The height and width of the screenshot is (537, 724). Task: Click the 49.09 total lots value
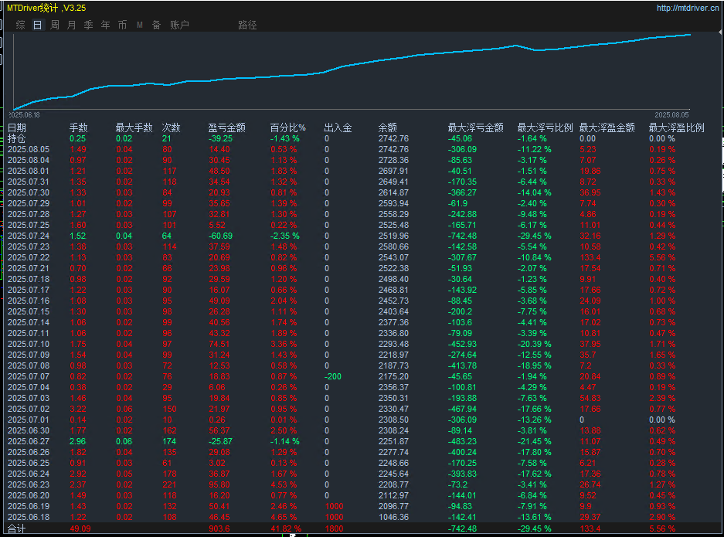tap(80, 529)
